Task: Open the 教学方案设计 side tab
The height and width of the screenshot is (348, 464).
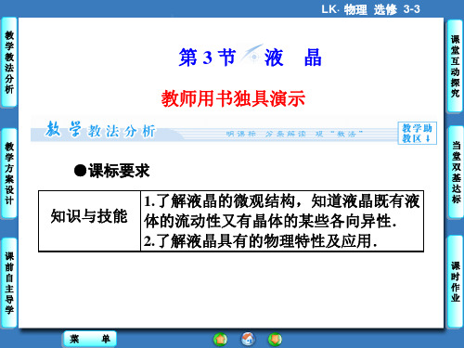Action: click(9, 174)
